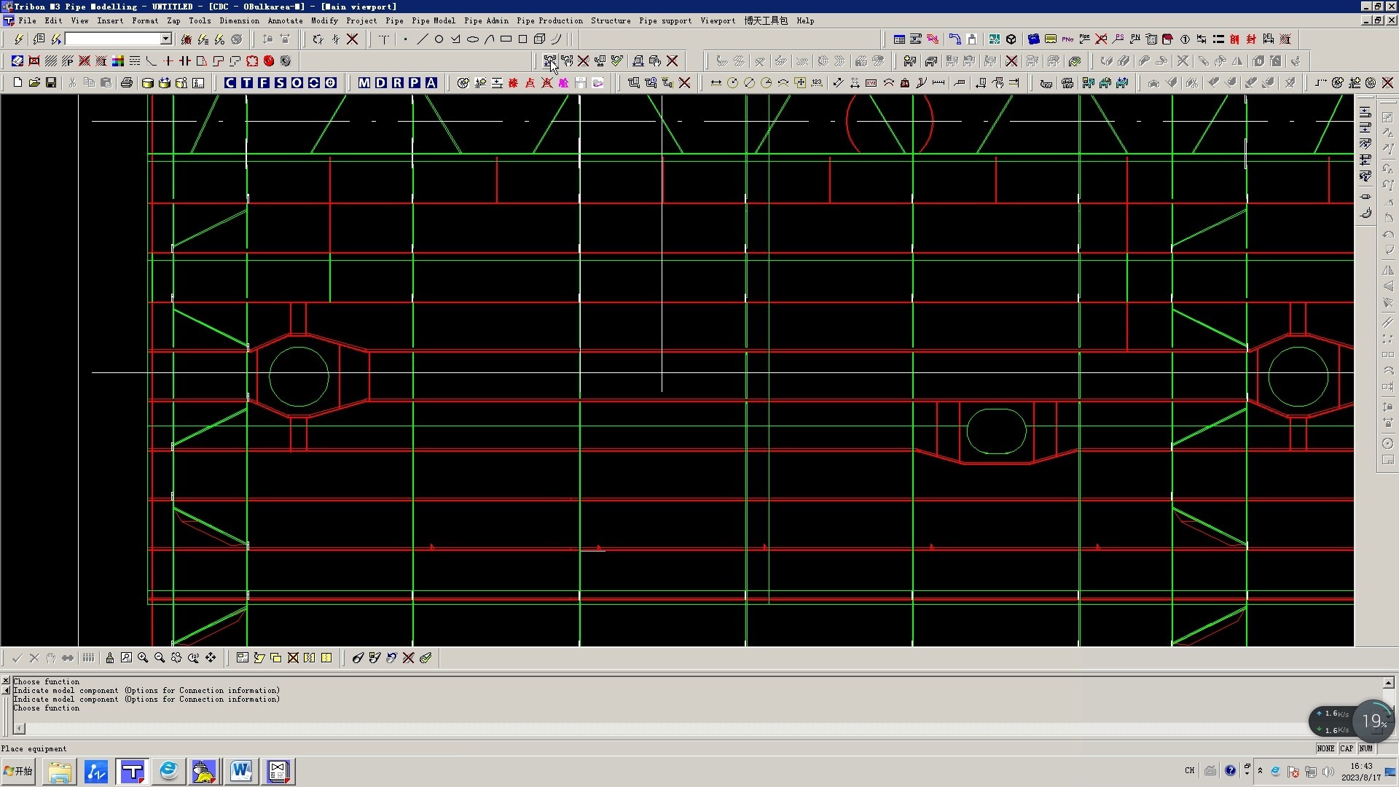Click the blue T toolbar button

(x=247, y=83)
